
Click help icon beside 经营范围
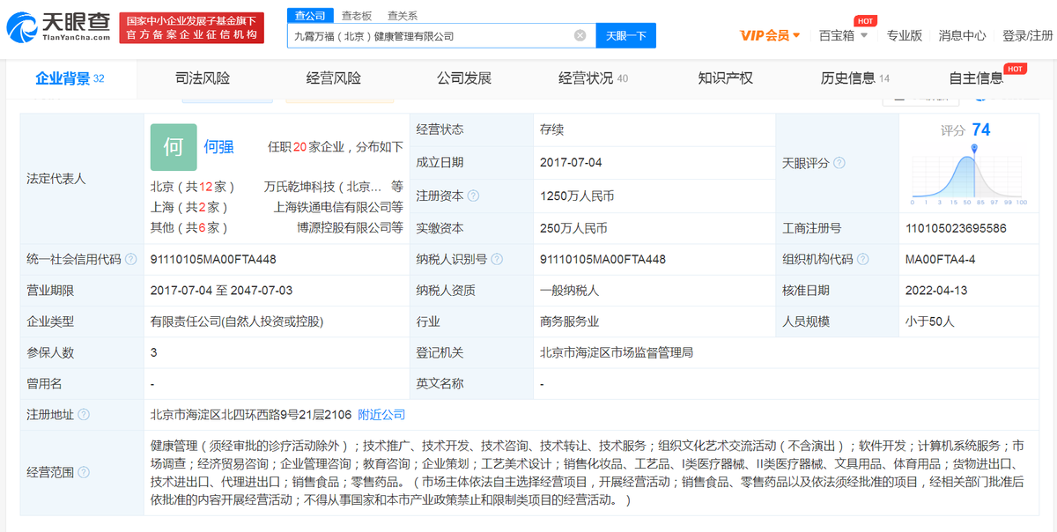pos(84,472)
